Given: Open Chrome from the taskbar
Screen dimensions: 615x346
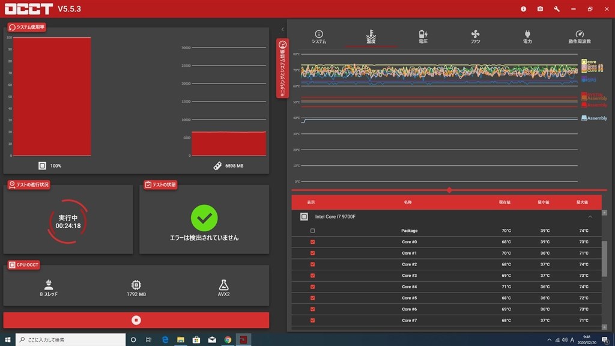Looking at the screenshot, I should click(228, 340).
